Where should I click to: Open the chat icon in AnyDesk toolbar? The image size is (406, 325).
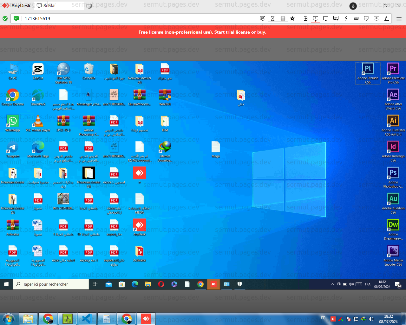tap(336, 18)
